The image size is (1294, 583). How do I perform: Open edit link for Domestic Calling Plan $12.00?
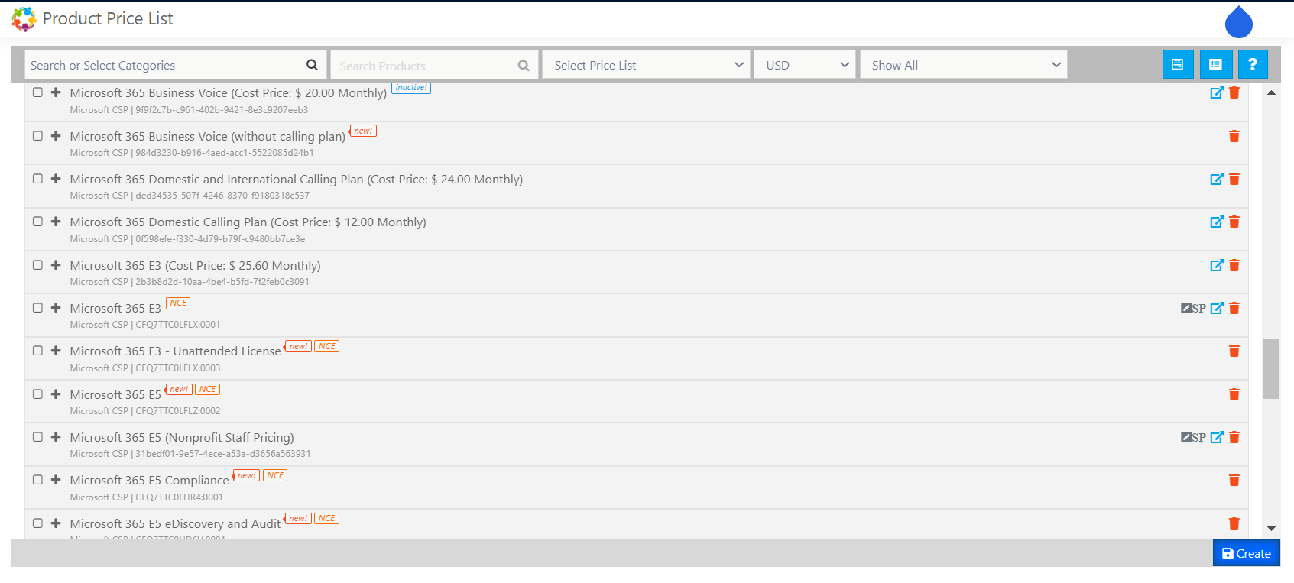click(x=1217, y=222)
